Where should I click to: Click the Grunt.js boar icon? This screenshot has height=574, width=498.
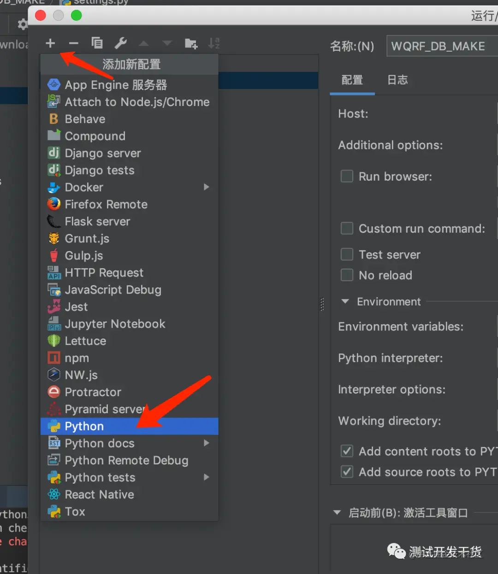pyautogui.click(x=54, y=238)
